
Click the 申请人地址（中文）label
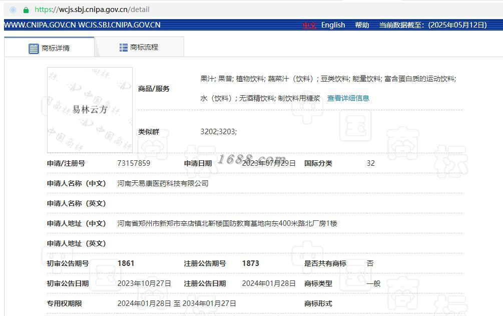pos(77,223)
